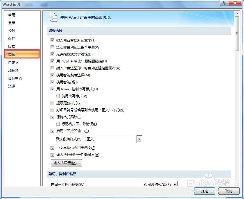244x199 pixels.
Task: Toggle 输入法控制处于活动状态 checkbox
Action: (x=53, y=155)
